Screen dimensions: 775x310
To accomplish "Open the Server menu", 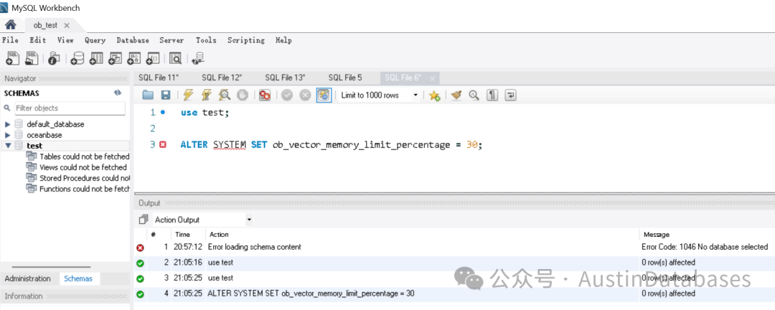I will coord(172,40).
